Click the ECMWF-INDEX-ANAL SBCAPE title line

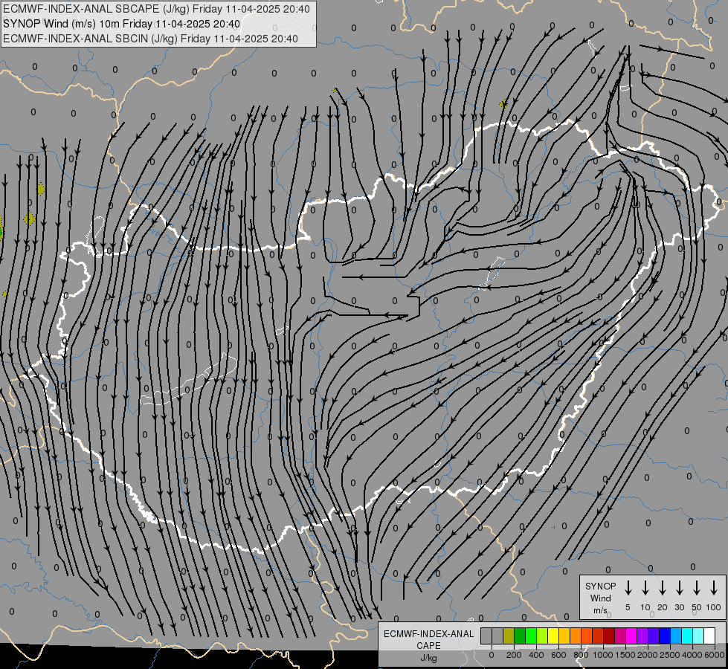click(156, 9)
